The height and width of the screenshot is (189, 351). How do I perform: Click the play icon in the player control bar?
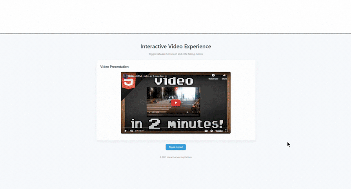pos(125,131)
